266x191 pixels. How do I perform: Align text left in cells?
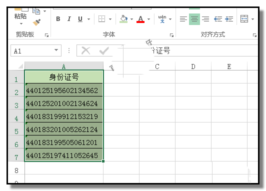[x=183, y=19]
